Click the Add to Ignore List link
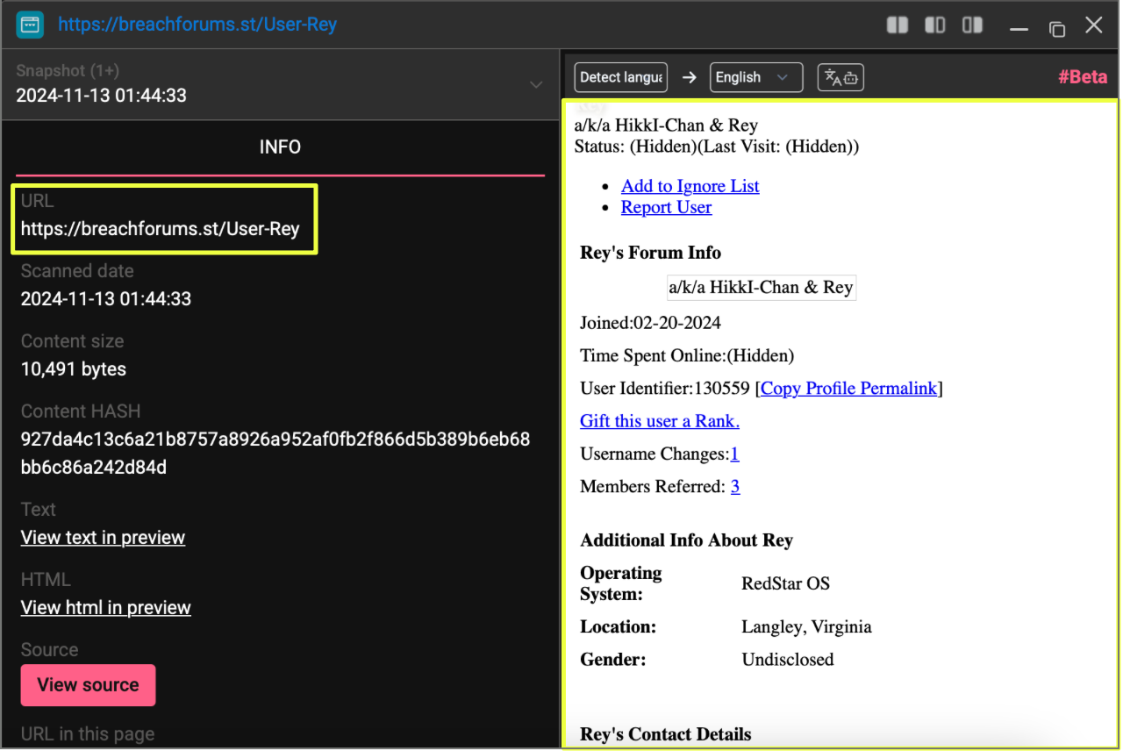This screenshot has width=1123, height=751. click(x=690, y=186)
